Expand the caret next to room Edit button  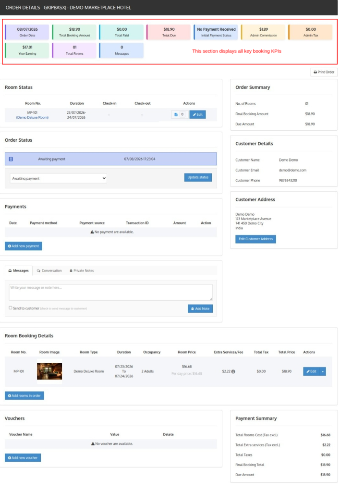pos(323,371)
